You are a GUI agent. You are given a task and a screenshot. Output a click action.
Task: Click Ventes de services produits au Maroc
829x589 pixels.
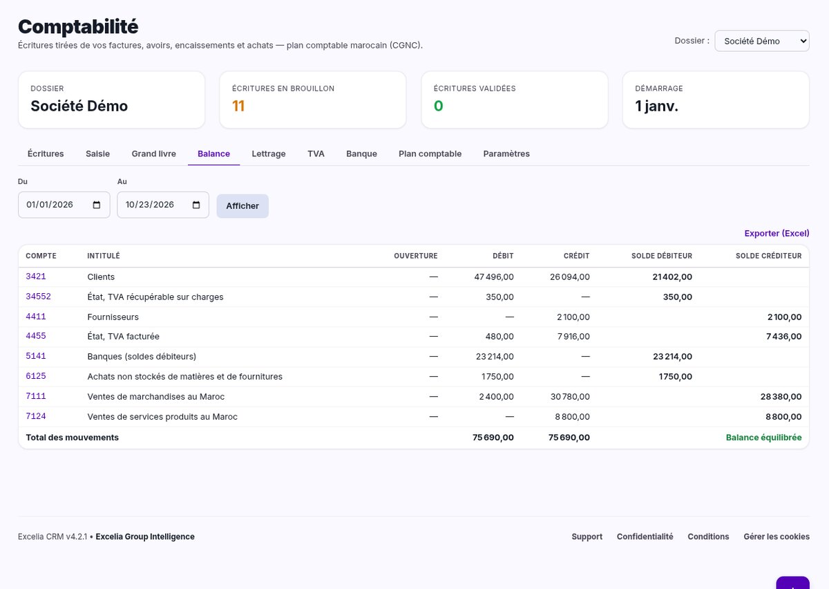[x=162, y=417]
